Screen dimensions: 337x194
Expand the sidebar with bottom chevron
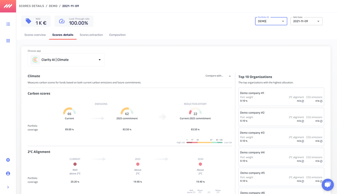(x=8, y=187)
